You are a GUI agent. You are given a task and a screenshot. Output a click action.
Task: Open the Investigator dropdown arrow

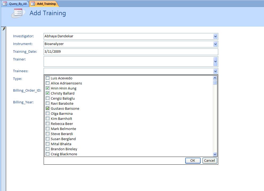point(215,36)
